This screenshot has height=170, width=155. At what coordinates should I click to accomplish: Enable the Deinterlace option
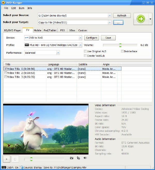click(122, 51)
